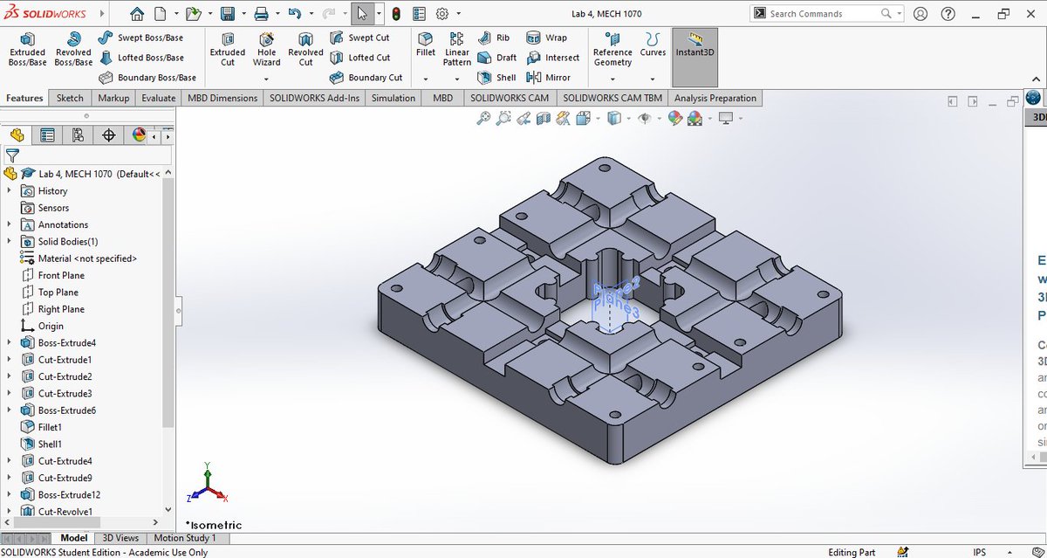Open the Fillet dropdown arrow
This screenshot has height=558, width=1047.
point(426,79)
